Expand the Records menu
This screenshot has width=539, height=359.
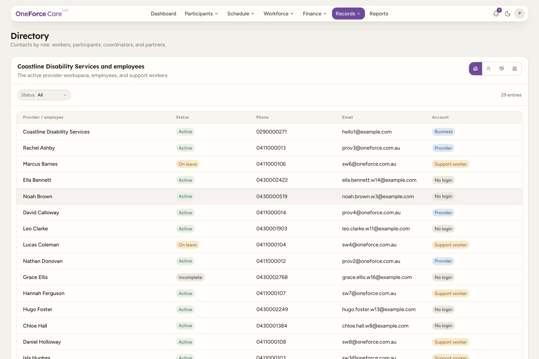click(x=348, y=14)
